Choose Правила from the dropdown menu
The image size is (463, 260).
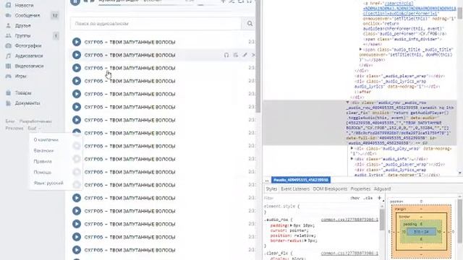pos(43,162)
